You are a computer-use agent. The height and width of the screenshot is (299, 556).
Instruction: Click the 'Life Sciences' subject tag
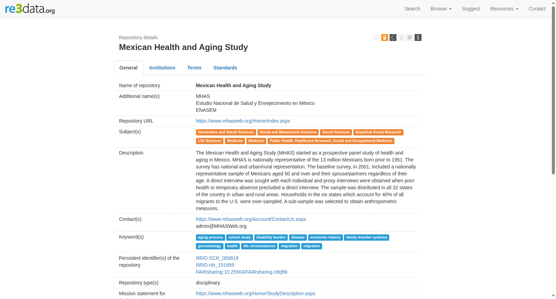tap(210, 141)
